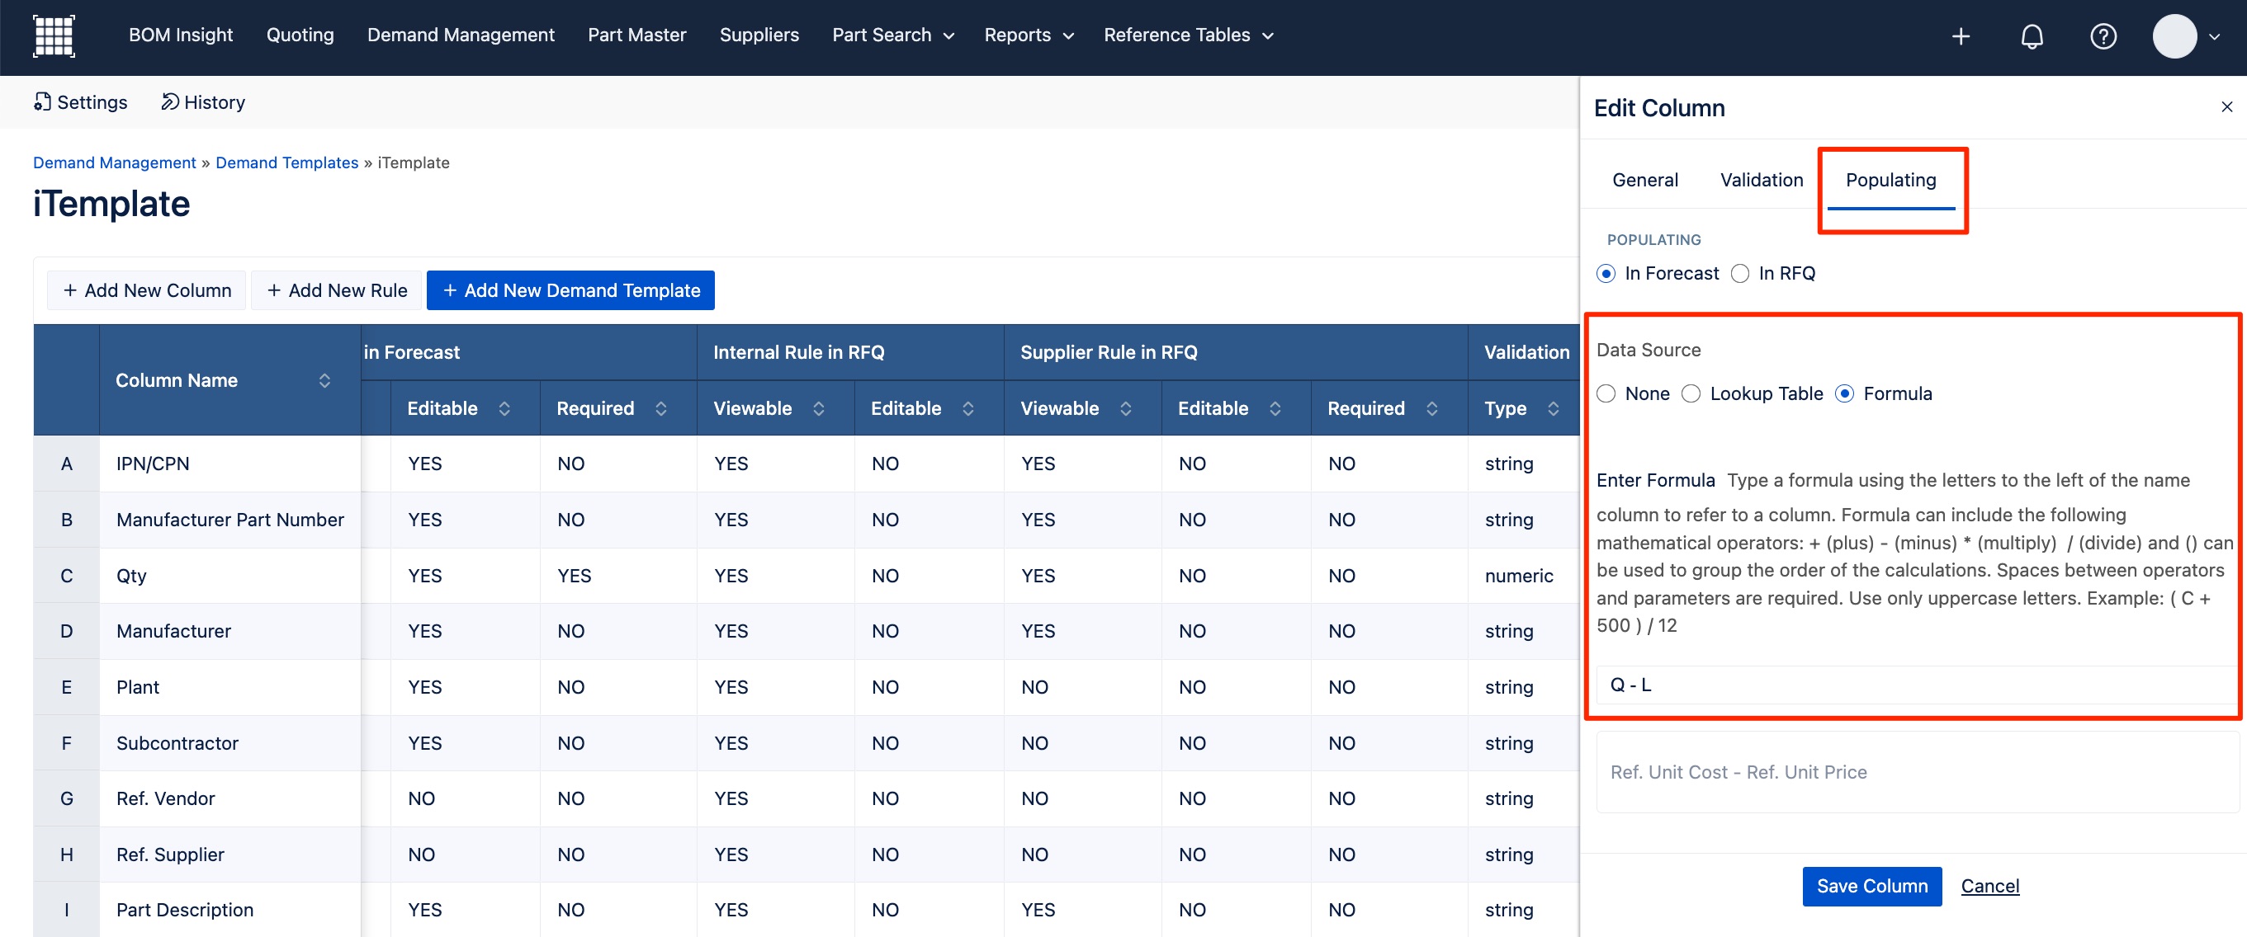Click Add New Column button
Image resolution: width=2247 pixels, height=937 pixels.
pyautogui.click(x=147, y=290)
